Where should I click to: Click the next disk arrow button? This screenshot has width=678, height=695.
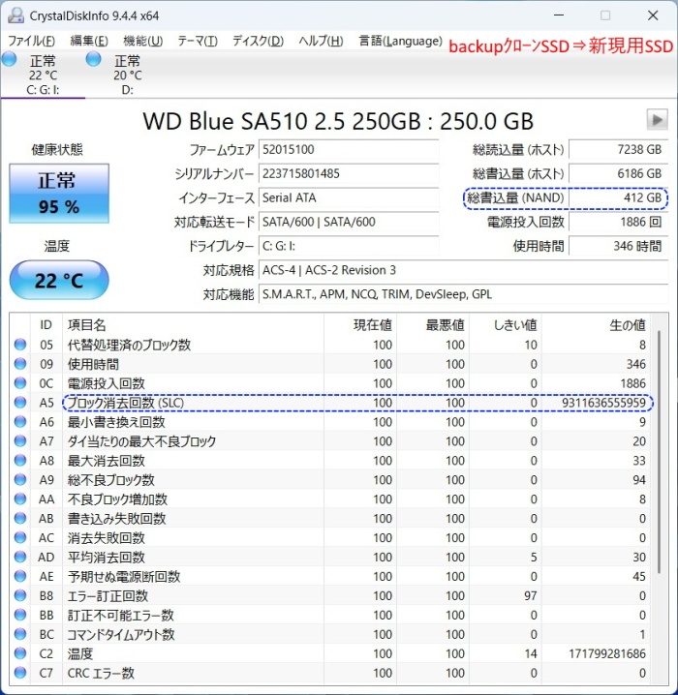(x=657, y=120)
